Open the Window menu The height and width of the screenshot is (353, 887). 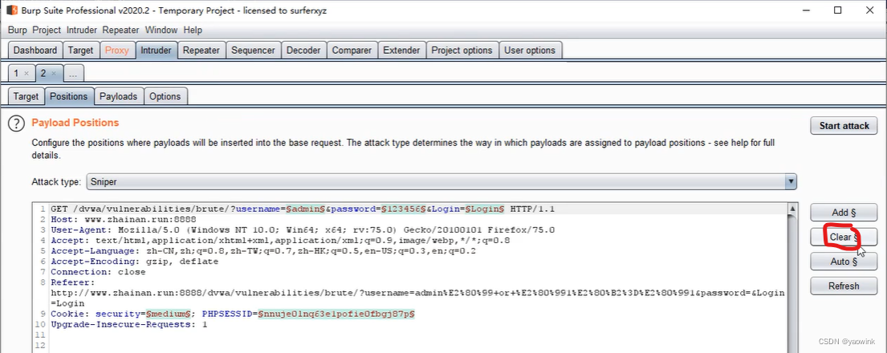162,30
